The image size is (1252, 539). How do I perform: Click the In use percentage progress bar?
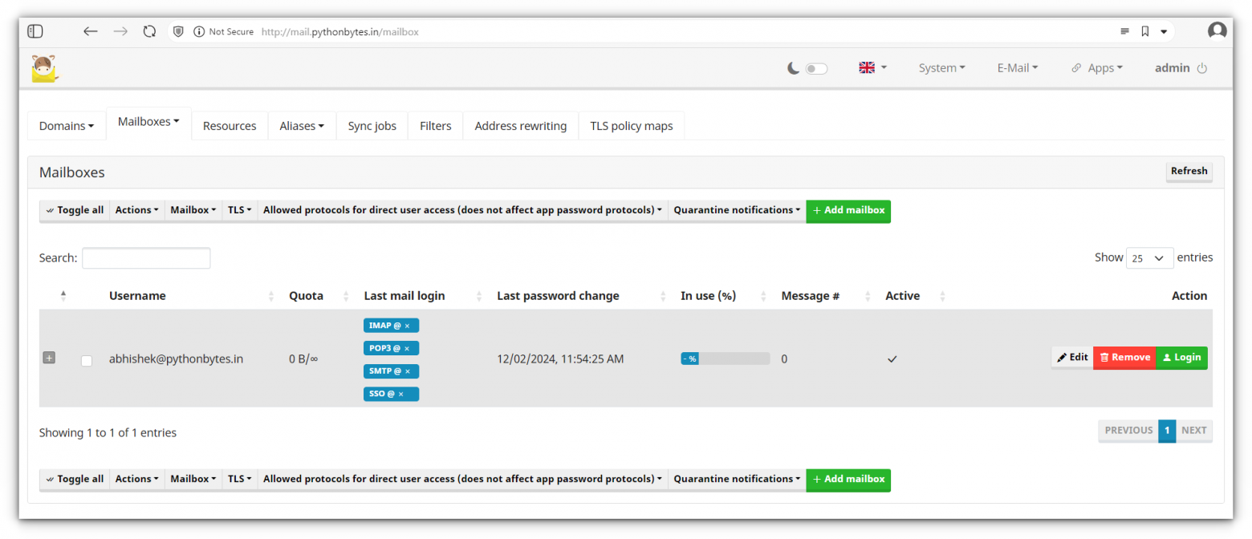[725, 359]
